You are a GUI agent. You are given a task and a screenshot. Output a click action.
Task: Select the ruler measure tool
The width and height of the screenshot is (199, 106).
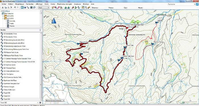pyautogui.click(x=89, y=8)
